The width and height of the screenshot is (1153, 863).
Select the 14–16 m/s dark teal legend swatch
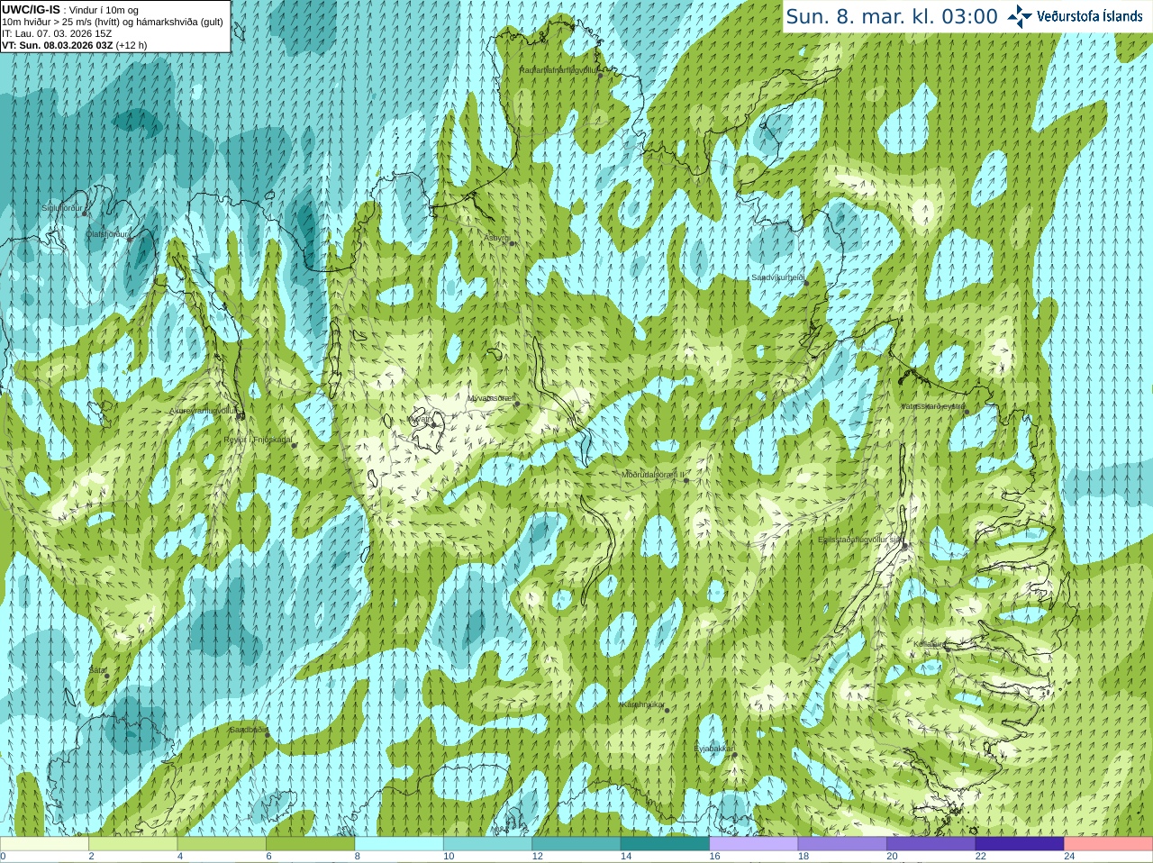click(x=665, y=844)
